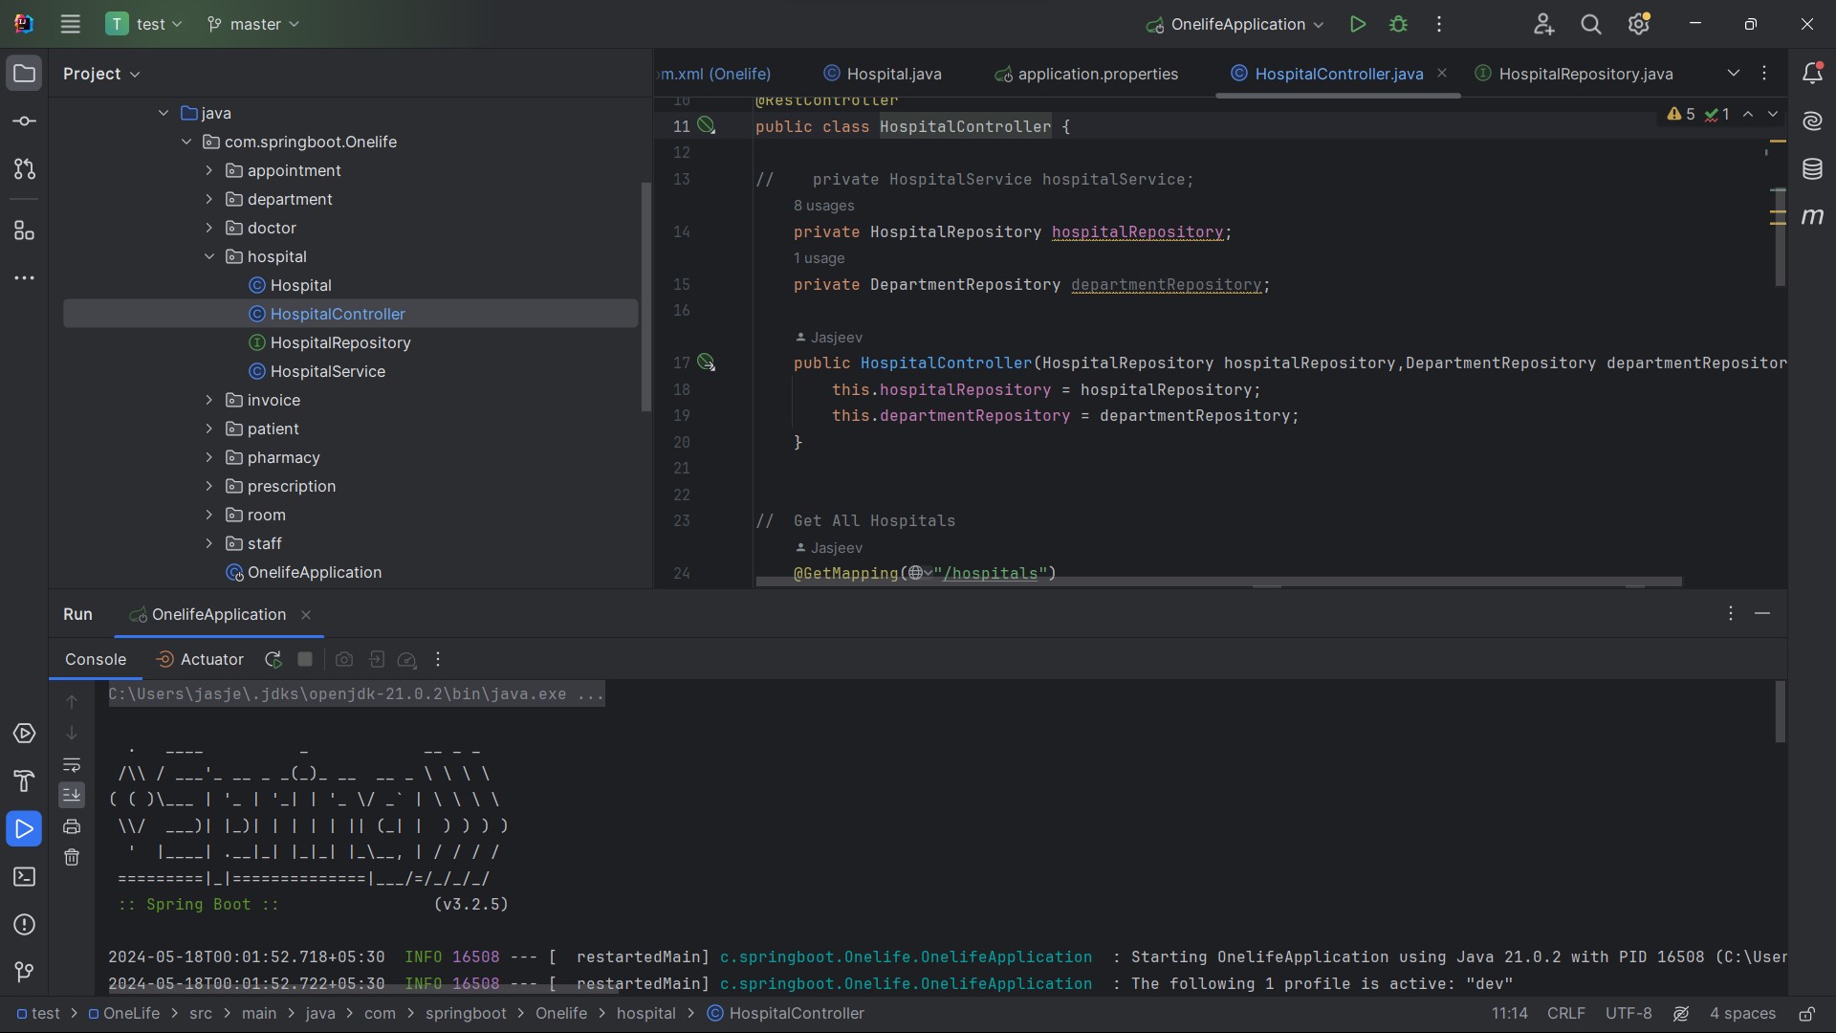Collapse the com.springboot.Onelife package
Screen dimensions: 1836x1033
point(186,143)
